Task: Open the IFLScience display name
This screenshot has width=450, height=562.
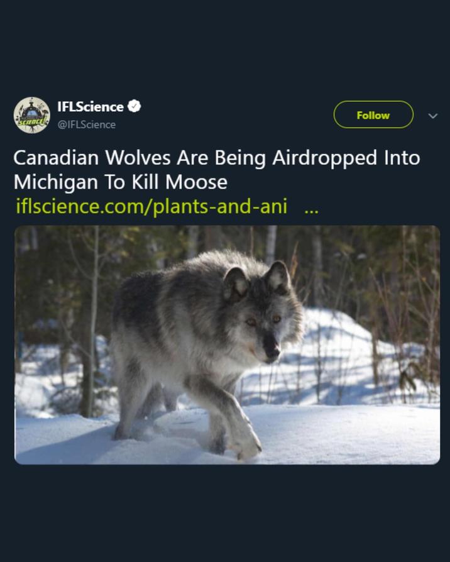Action: click(x=90, y=107)
